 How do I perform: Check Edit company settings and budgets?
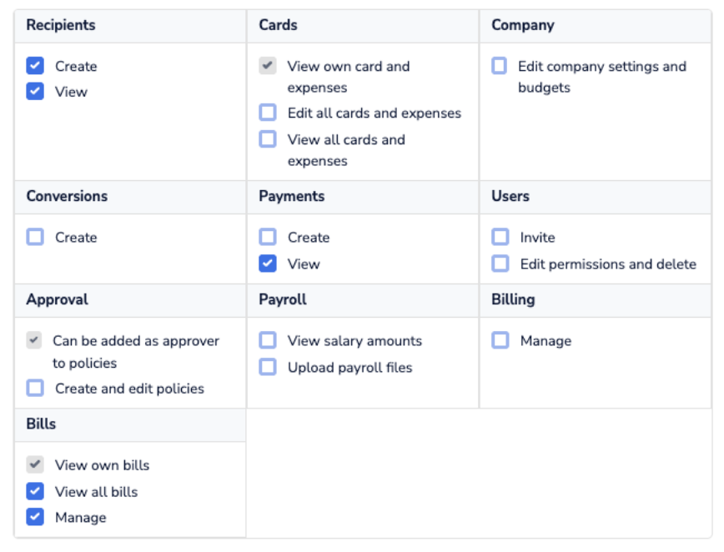click(x=499, y=66)
